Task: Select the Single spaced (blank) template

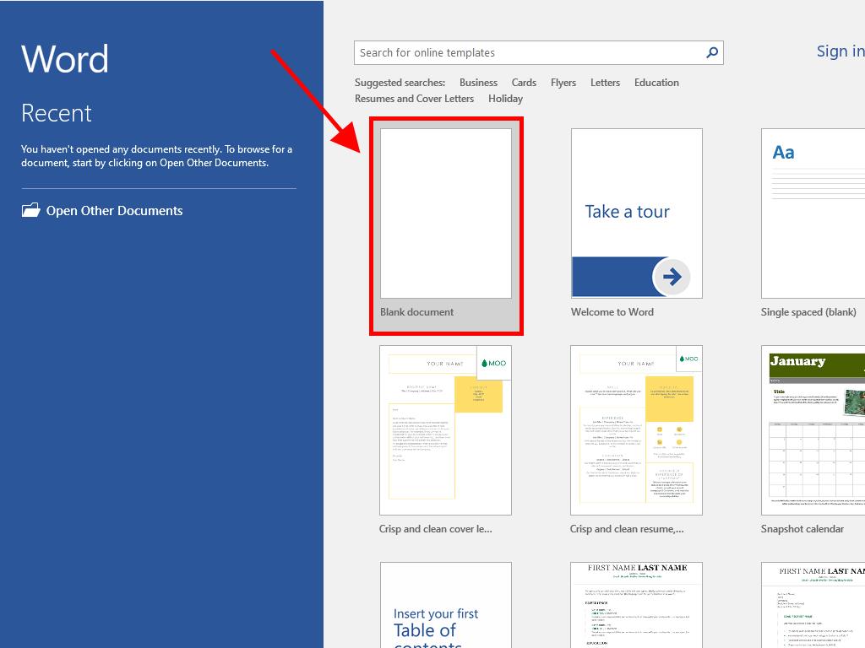Action: point(813,214)
